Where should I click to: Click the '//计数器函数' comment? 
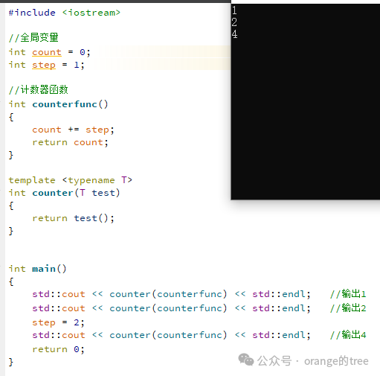tap(38, 90)
